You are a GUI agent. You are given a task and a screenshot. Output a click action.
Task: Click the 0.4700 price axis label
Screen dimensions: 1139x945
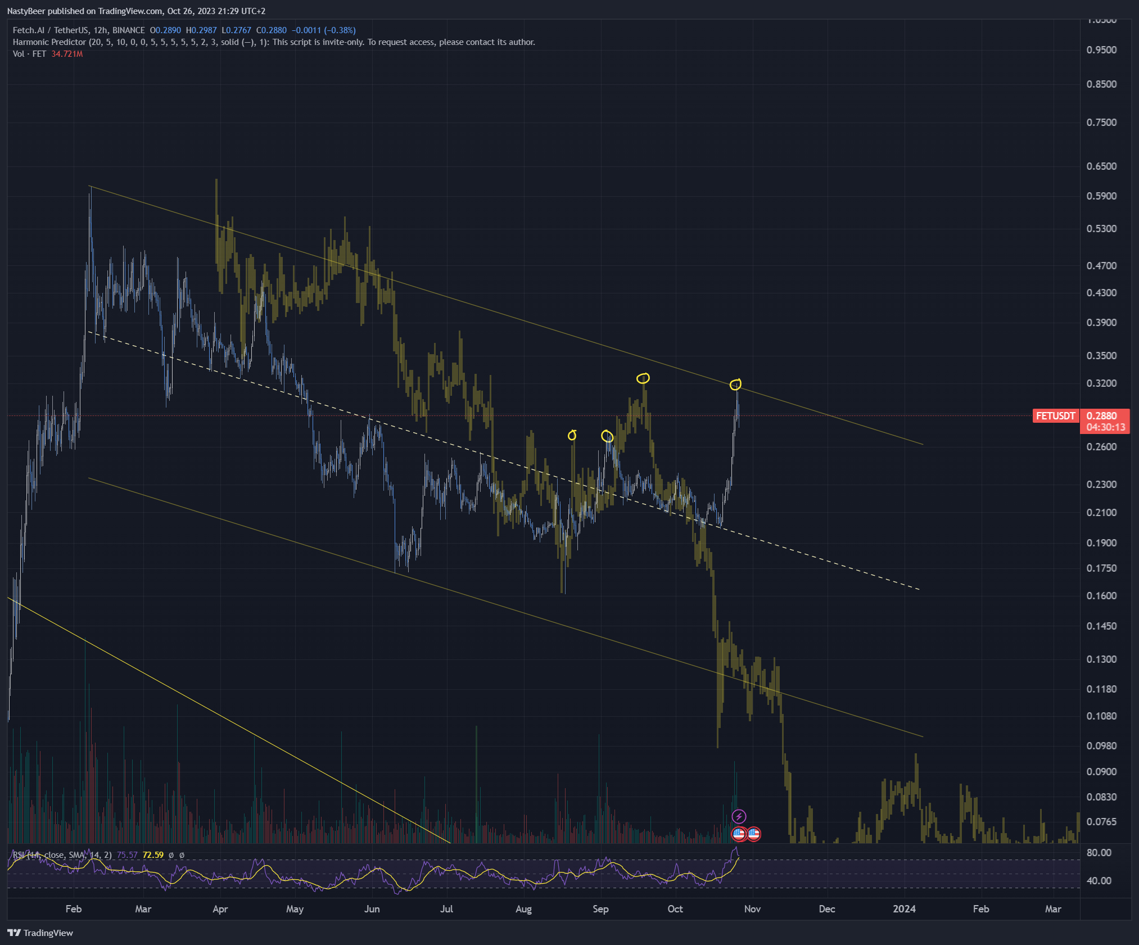click(1101, 266)
